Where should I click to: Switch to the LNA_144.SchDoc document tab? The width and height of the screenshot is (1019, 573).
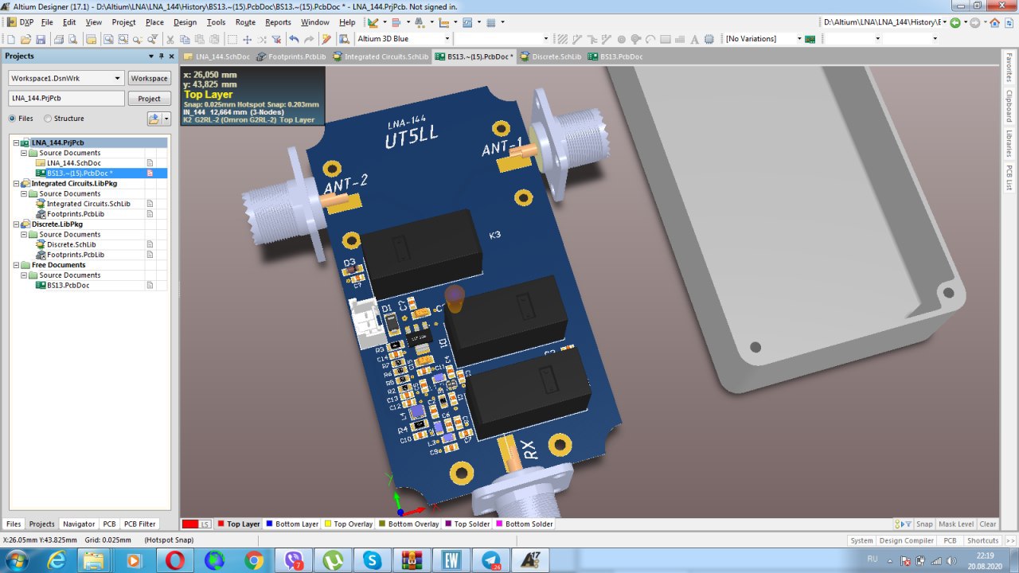(217, 57)
